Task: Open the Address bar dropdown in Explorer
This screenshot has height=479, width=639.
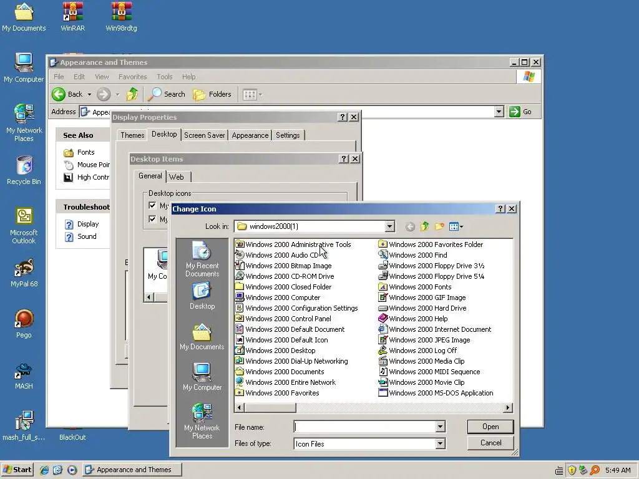Action: [499, 112]
